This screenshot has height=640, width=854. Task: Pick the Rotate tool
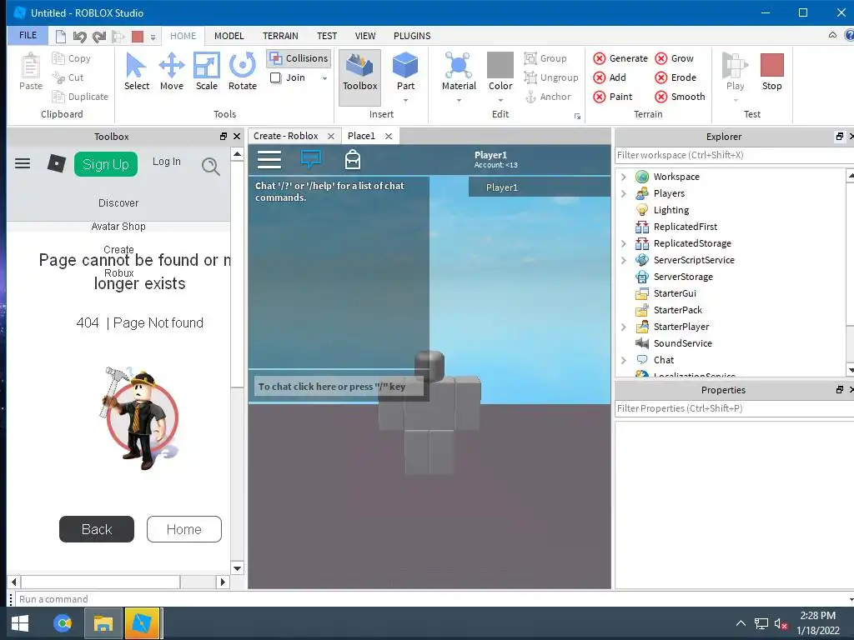click(x=243, y=66)
